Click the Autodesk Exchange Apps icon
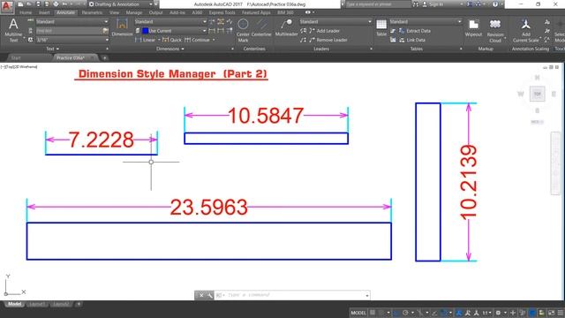565x318 pixels. (x=470, y=4)
